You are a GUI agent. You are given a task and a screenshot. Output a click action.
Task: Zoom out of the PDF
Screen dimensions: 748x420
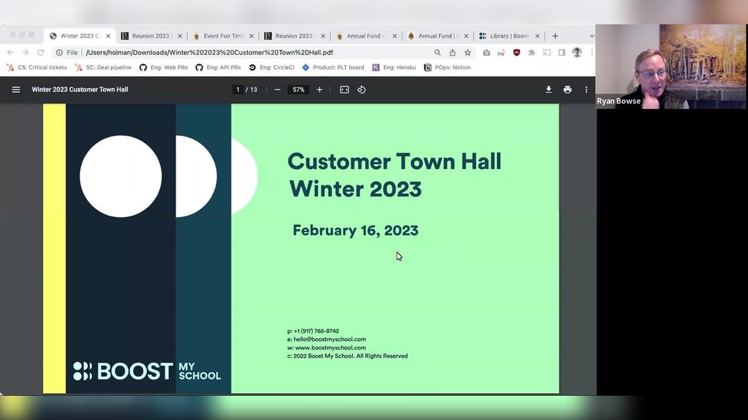tap(277, 89)
